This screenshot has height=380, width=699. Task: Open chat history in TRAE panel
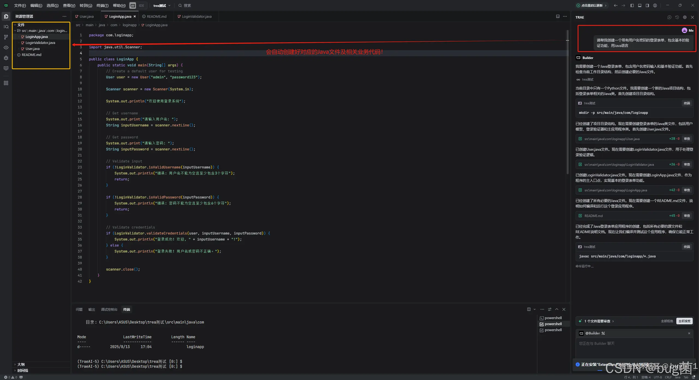(677, 17)
